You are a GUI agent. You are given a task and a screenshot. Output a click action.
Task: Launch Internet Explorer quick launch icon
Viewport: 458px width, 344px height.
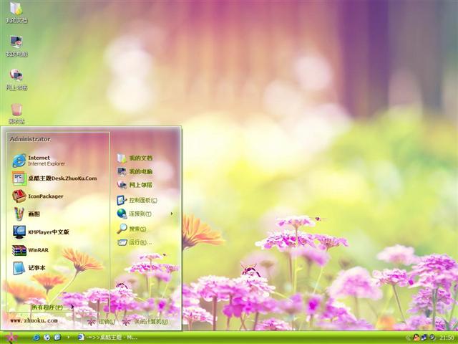[x=36, y=338]
